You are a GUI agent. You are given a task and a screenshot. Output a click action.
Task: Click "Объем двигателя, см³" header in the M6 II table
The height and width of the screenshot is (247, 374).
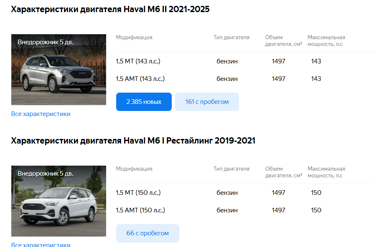point(284,41)
